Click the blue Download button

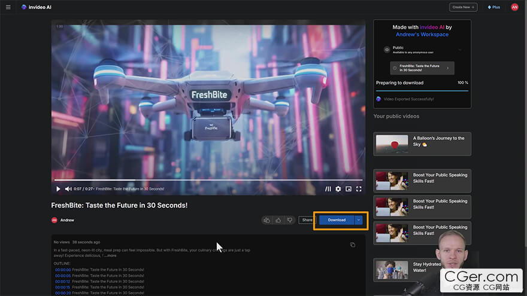[337, 220]
